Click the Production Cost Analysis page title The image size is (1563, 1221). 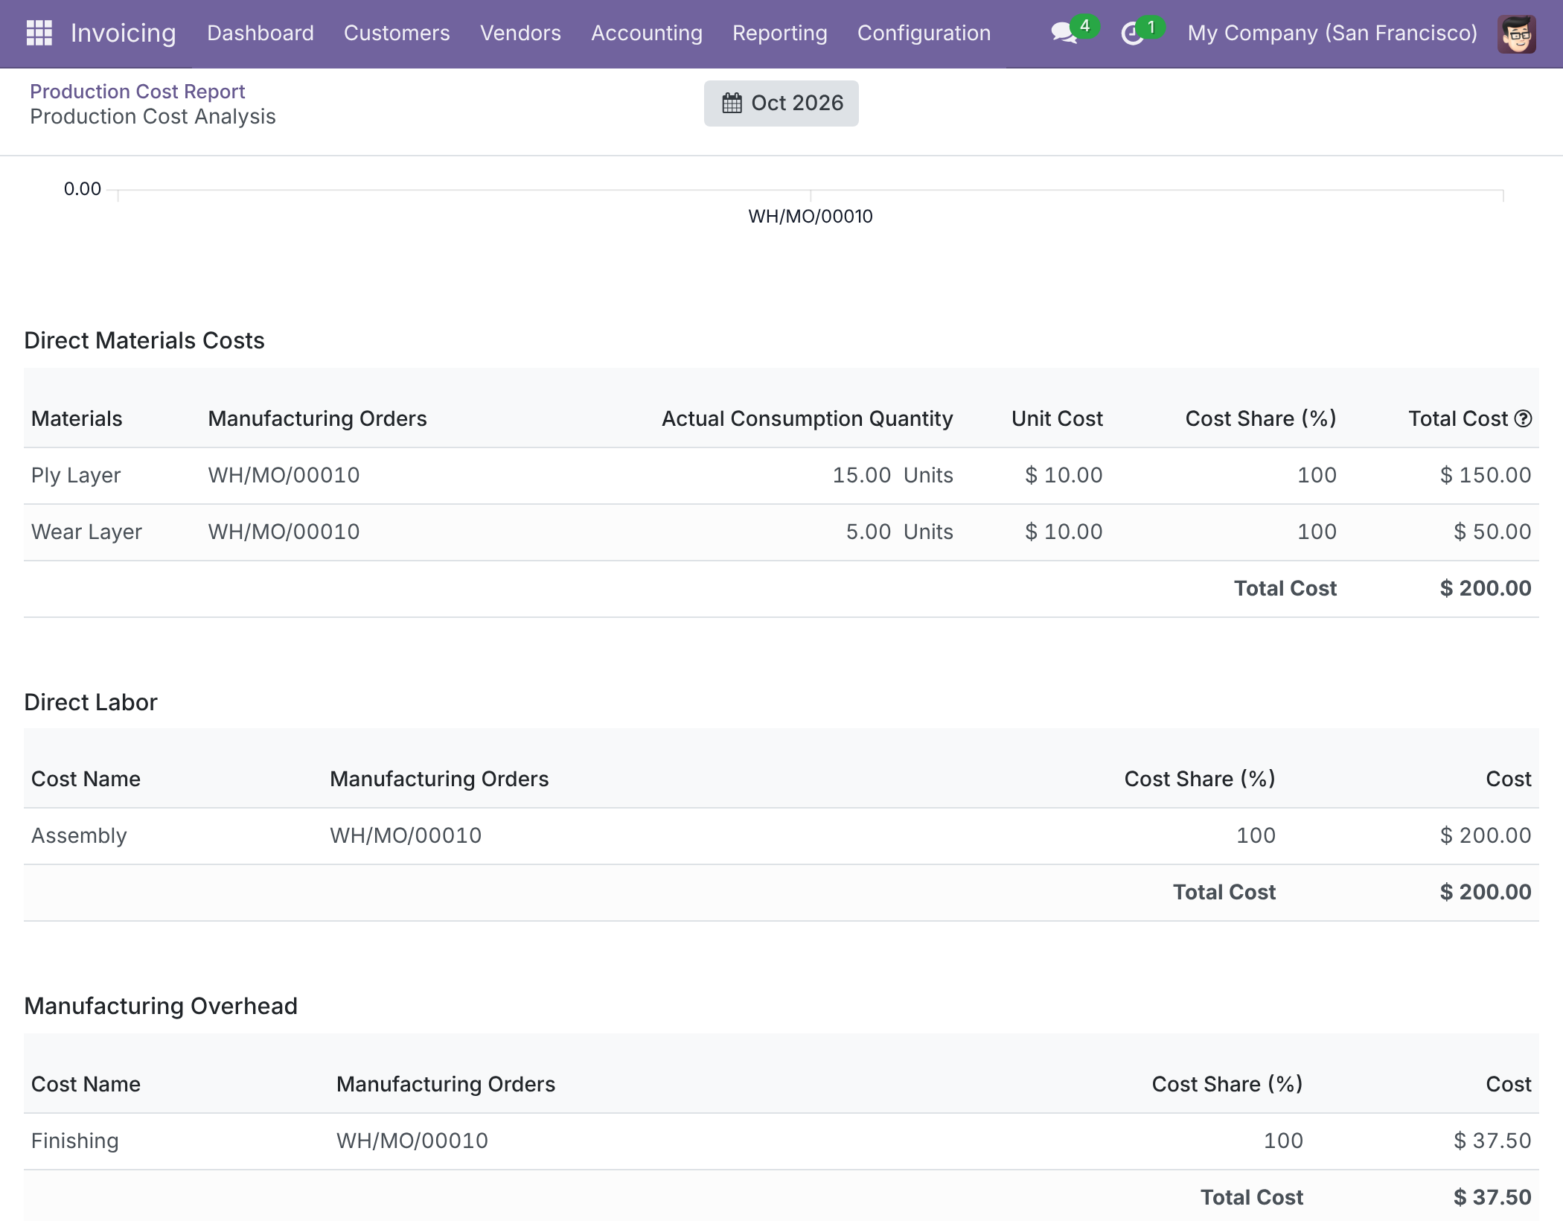coord(153,116)
